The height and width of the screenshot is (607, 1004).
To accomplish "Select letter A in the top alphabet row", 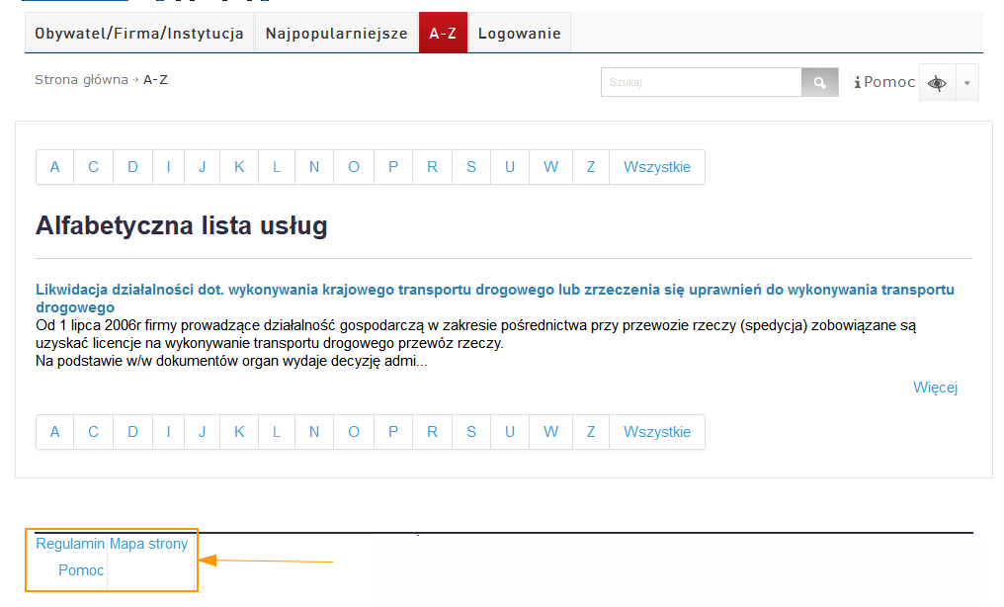I will [55, 167].
